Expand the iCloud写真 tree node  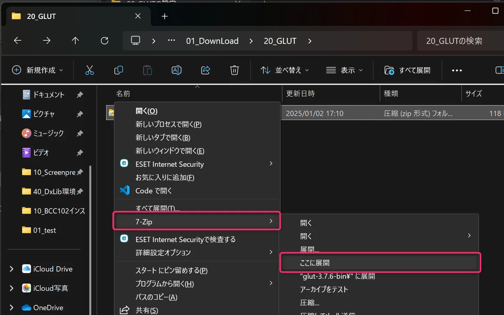tap(11, 288)
